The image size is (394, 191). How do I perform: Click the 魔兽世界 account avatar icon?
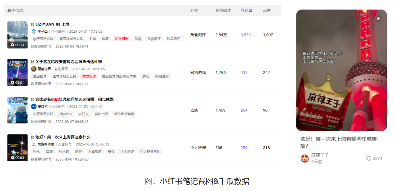pyautogui.click(x=34, y=69)
